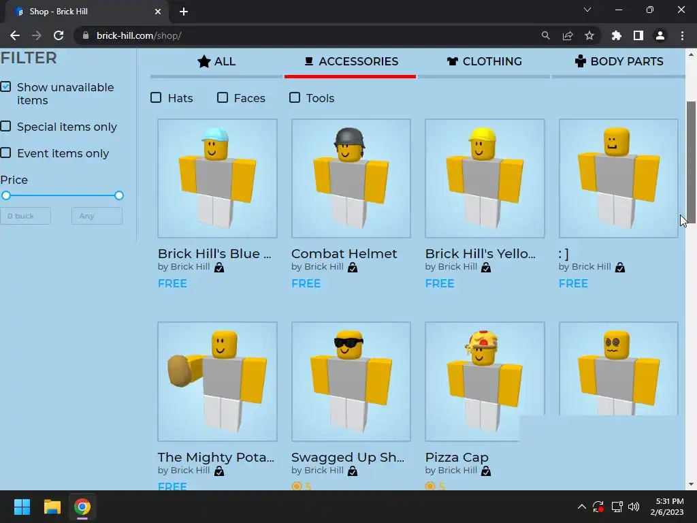Open the zoom magnifier in address bar

pos(545,35)
